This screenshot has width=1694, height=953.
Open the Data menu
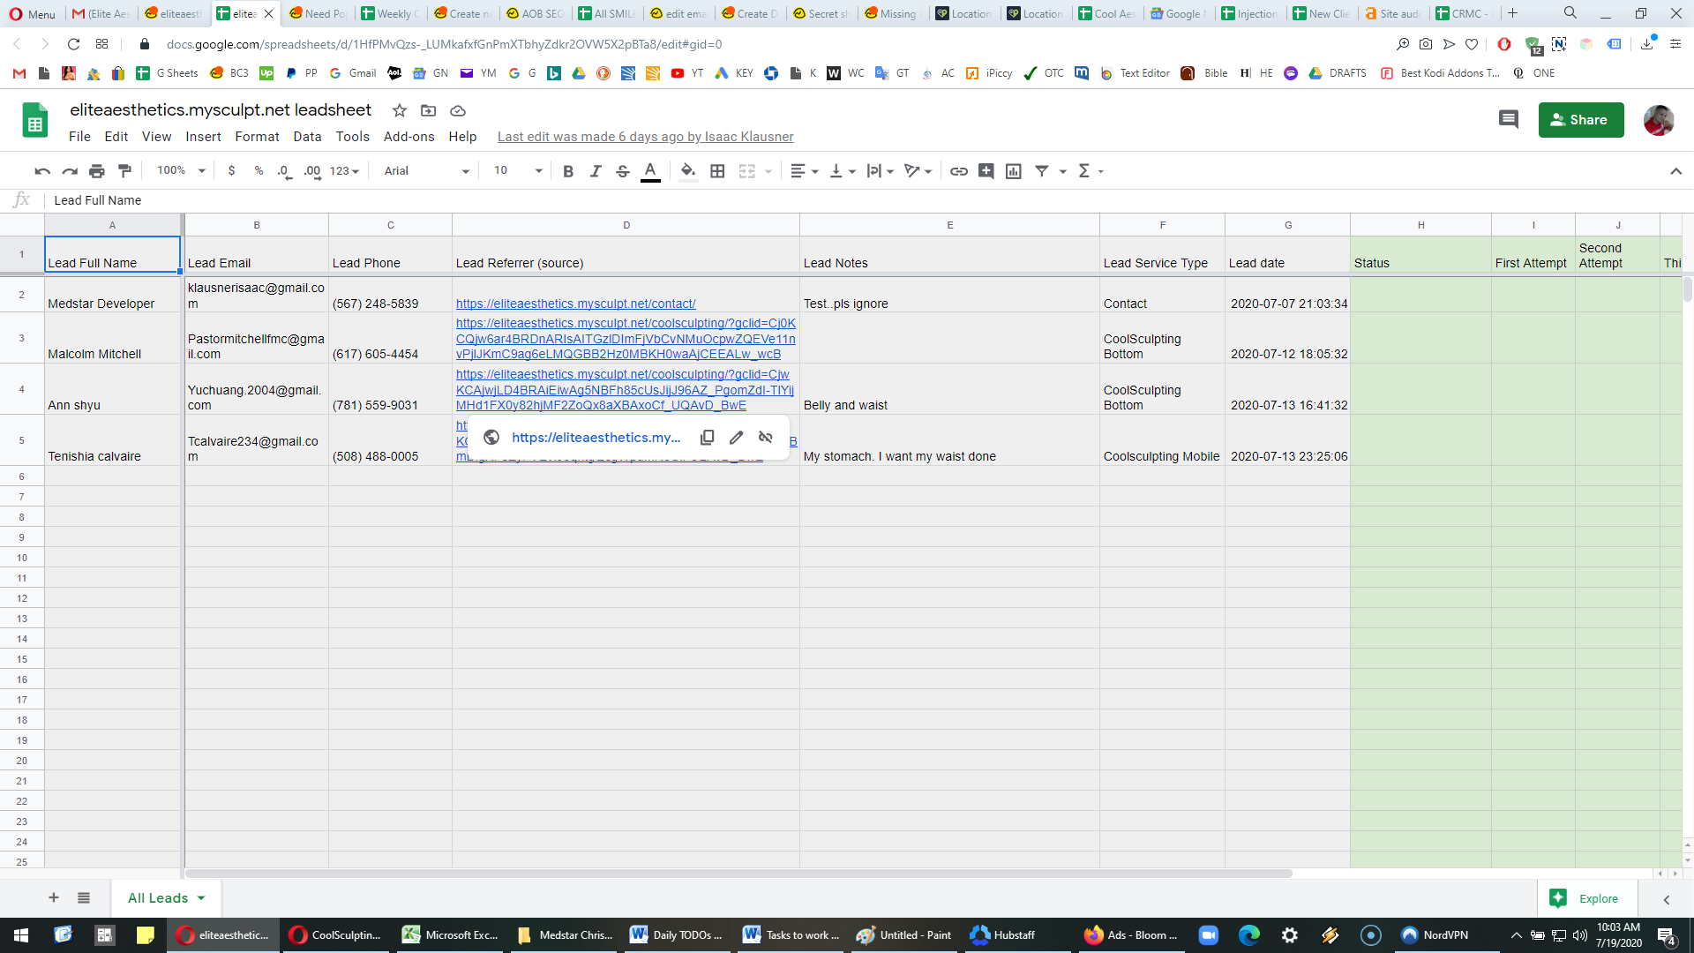tap(307, 137)
